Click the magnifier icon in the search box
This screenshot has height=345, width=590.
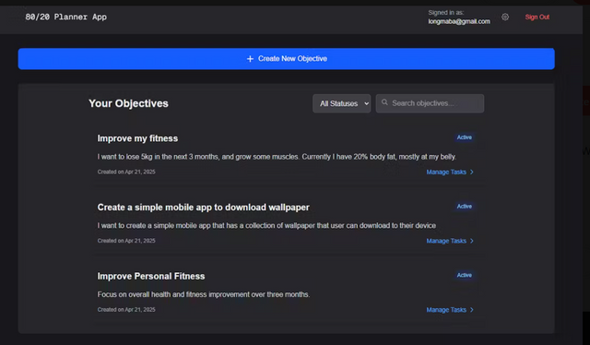(384, 102)
